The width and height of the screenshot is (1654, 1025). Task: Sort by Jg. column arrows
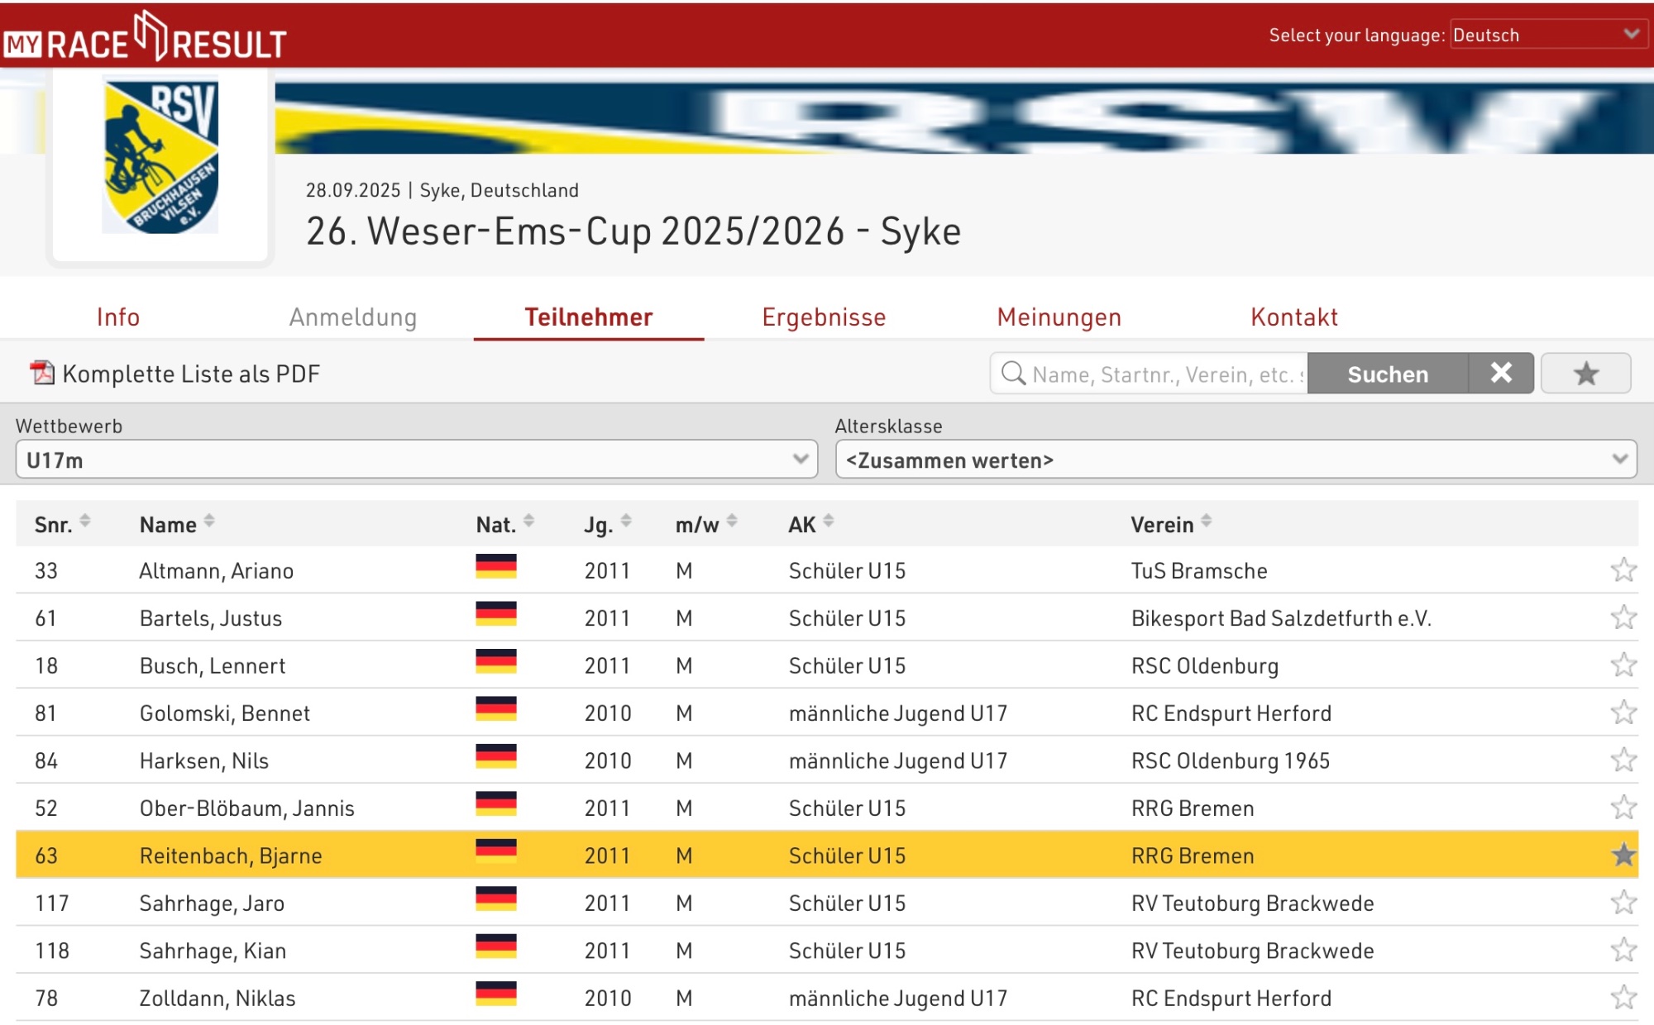pos(626,522)
